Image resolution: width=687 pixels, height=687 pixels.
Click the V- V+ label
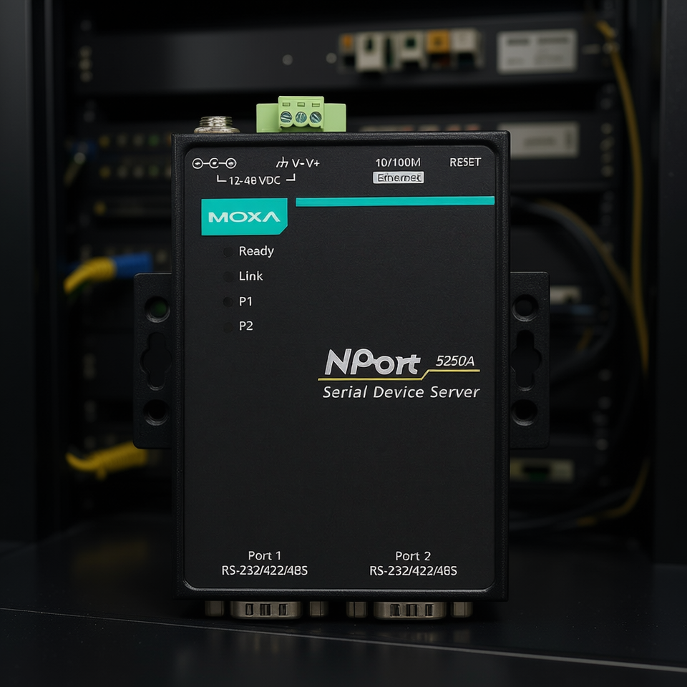[306, 163]
